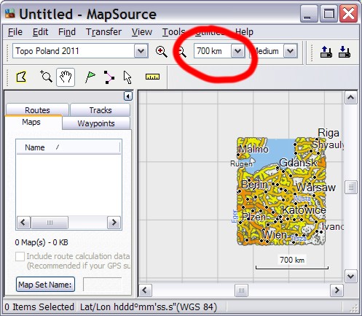Click the Katowice label on the map
Screen dimensions: 362x316
coord(304,209)
